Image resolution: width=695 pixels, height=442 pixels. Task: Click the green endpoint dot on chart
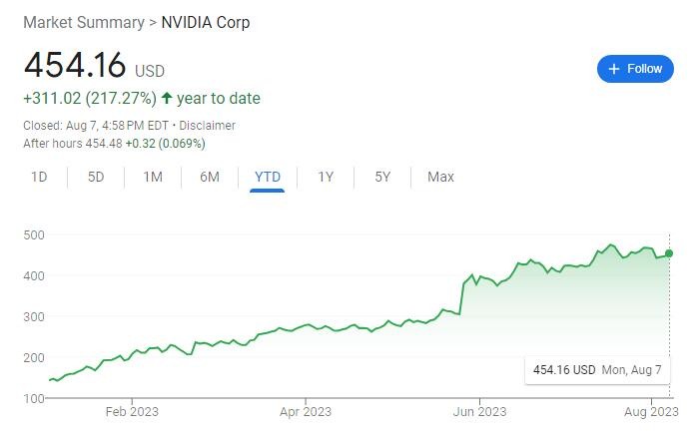669,253
